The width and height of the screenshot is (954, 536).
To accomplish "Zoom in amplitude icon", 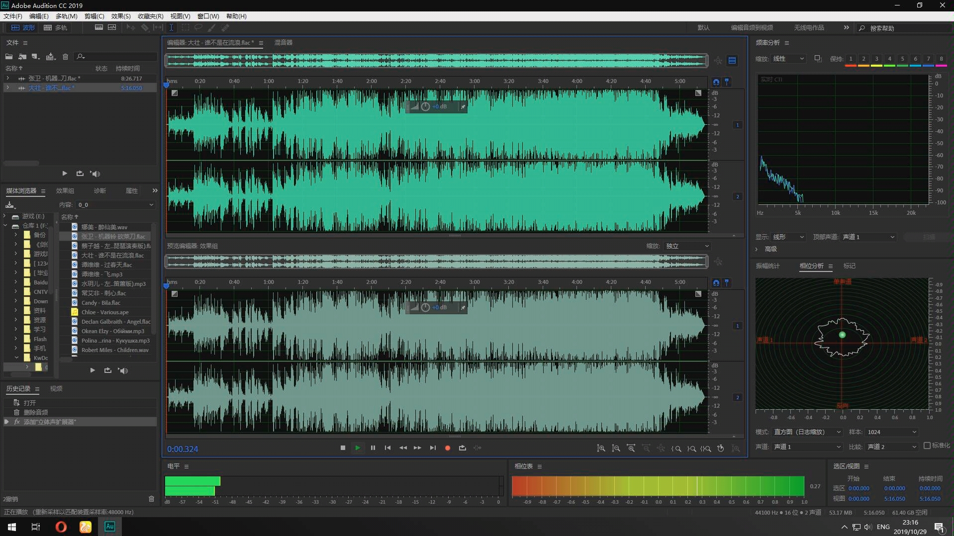I will click(601, 448).
